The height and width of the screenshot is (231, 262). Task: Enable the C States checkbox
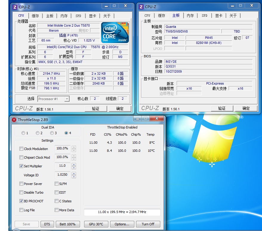pyautogui.click(x=56, y=201)
